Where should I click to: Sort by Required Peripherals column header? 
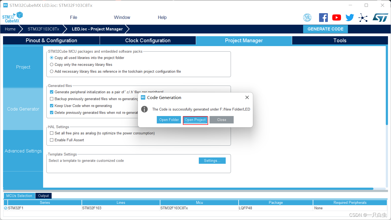350,203
